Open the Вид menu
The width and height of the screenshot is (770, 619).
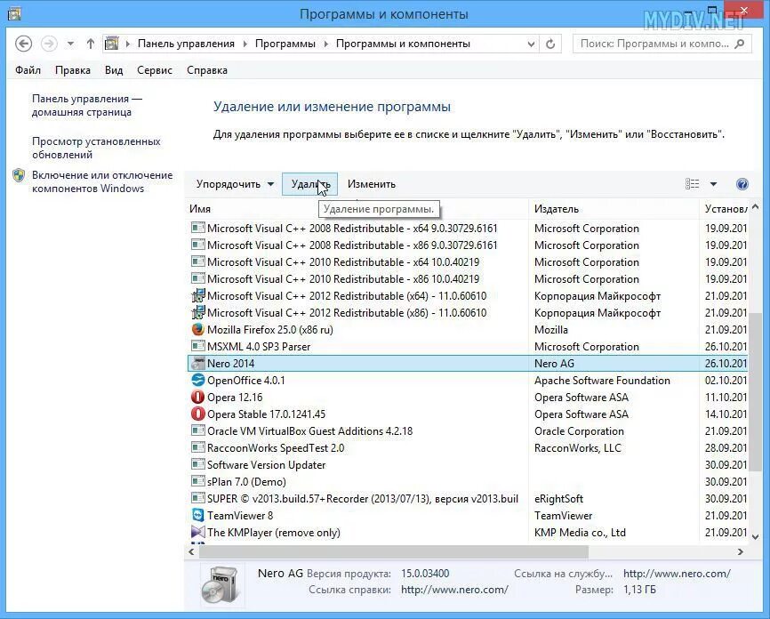click(x=114, y=70)
